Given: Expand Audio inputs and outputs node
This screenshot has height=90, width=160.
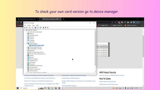Looking at the screenshot, I should tap(26, 32).
